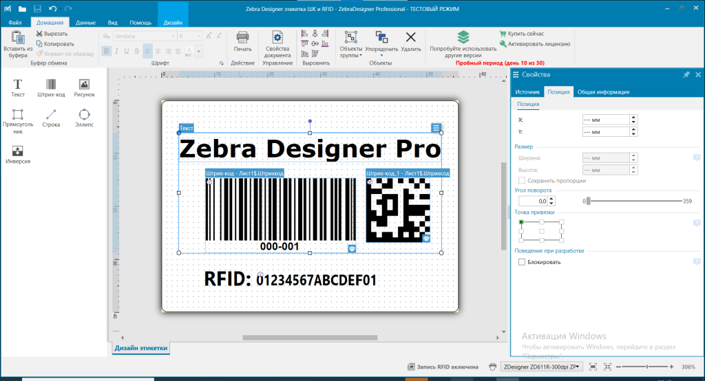Click the align horizontal centers icon
This screenshot has height=381, width=705.
pos(315,34)
